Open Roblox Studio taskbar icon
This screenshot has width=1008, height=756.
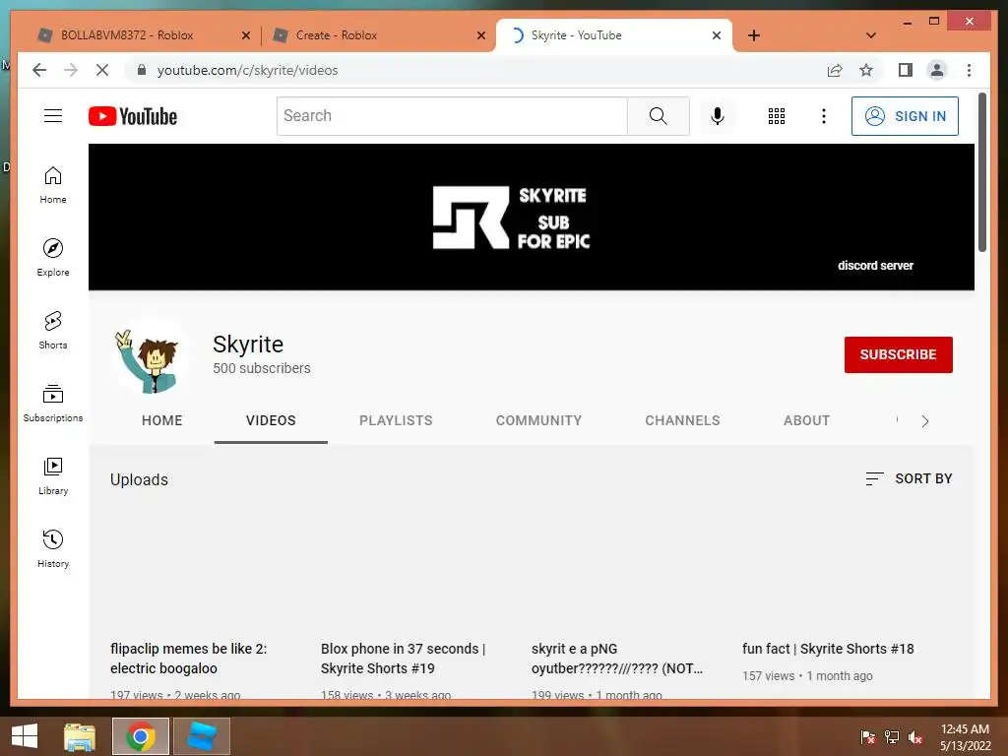[201, 736]
